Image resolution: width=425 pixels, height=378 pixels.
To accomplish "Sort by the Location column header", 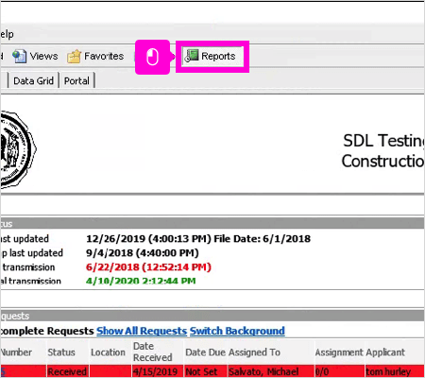I will 108,352.
